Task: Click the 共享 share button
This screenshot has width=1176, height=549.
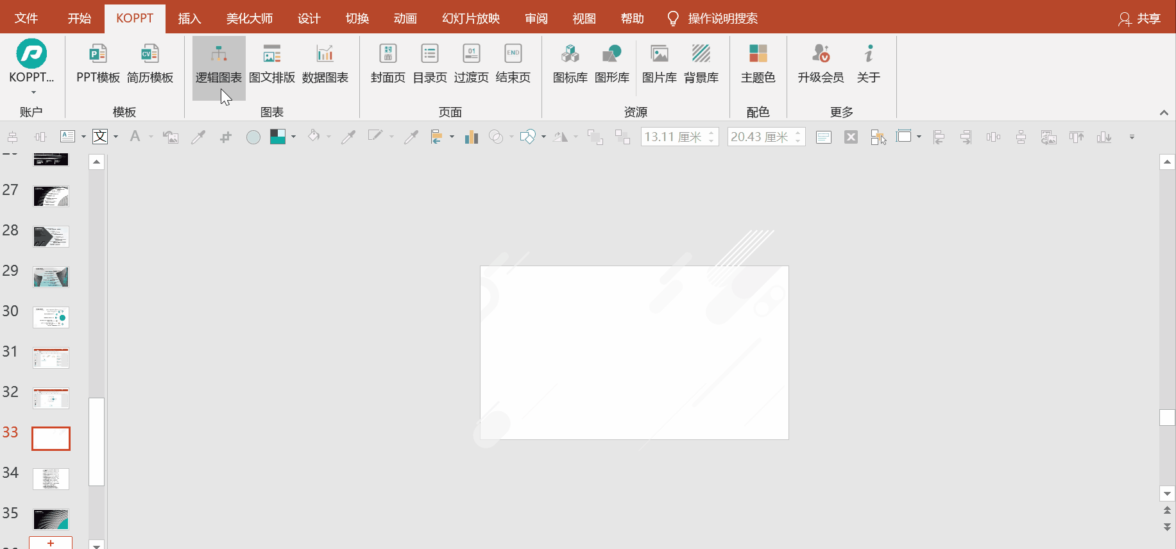Action: click(1140, 19)
